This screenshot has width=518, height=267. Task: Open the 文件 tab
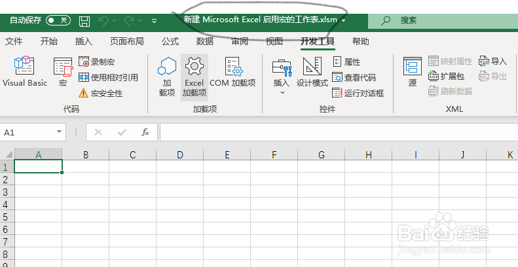click(14, 41)
